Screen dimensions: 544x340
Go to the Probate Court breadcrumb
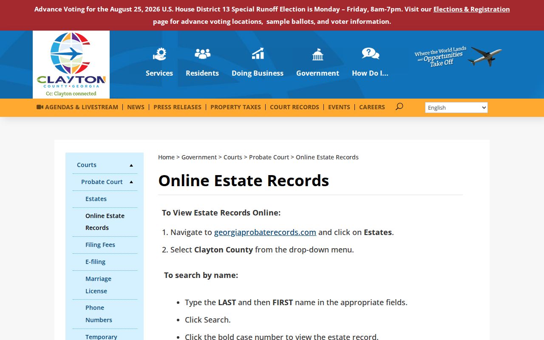pyautogui.click(x=269, y=157)
